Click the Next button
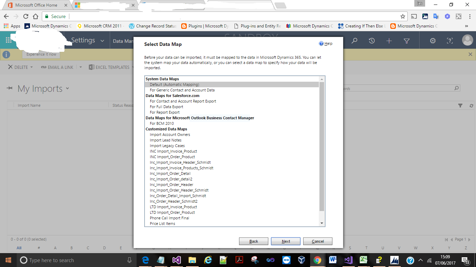 (286, 241)
